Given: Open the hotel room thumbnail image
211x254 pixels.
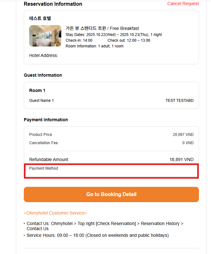Looking at the screenshot, I should coord(45,36).
